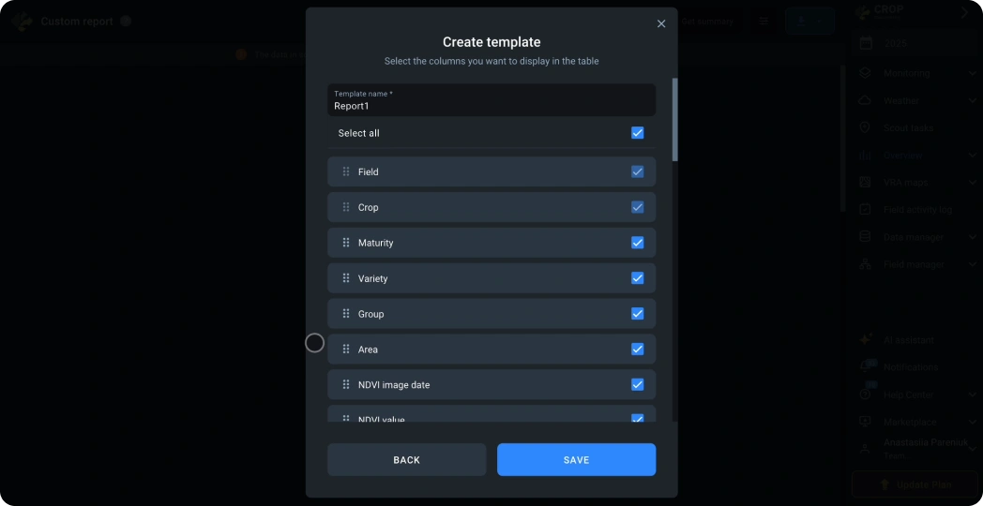Expand the Weather sidebar section
Viewport: 983px width, 506px height.
(x=917, y=100)
